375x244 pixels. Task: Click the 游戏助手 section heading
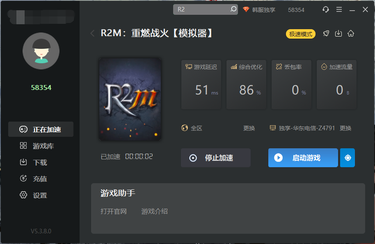click(118, 193)
